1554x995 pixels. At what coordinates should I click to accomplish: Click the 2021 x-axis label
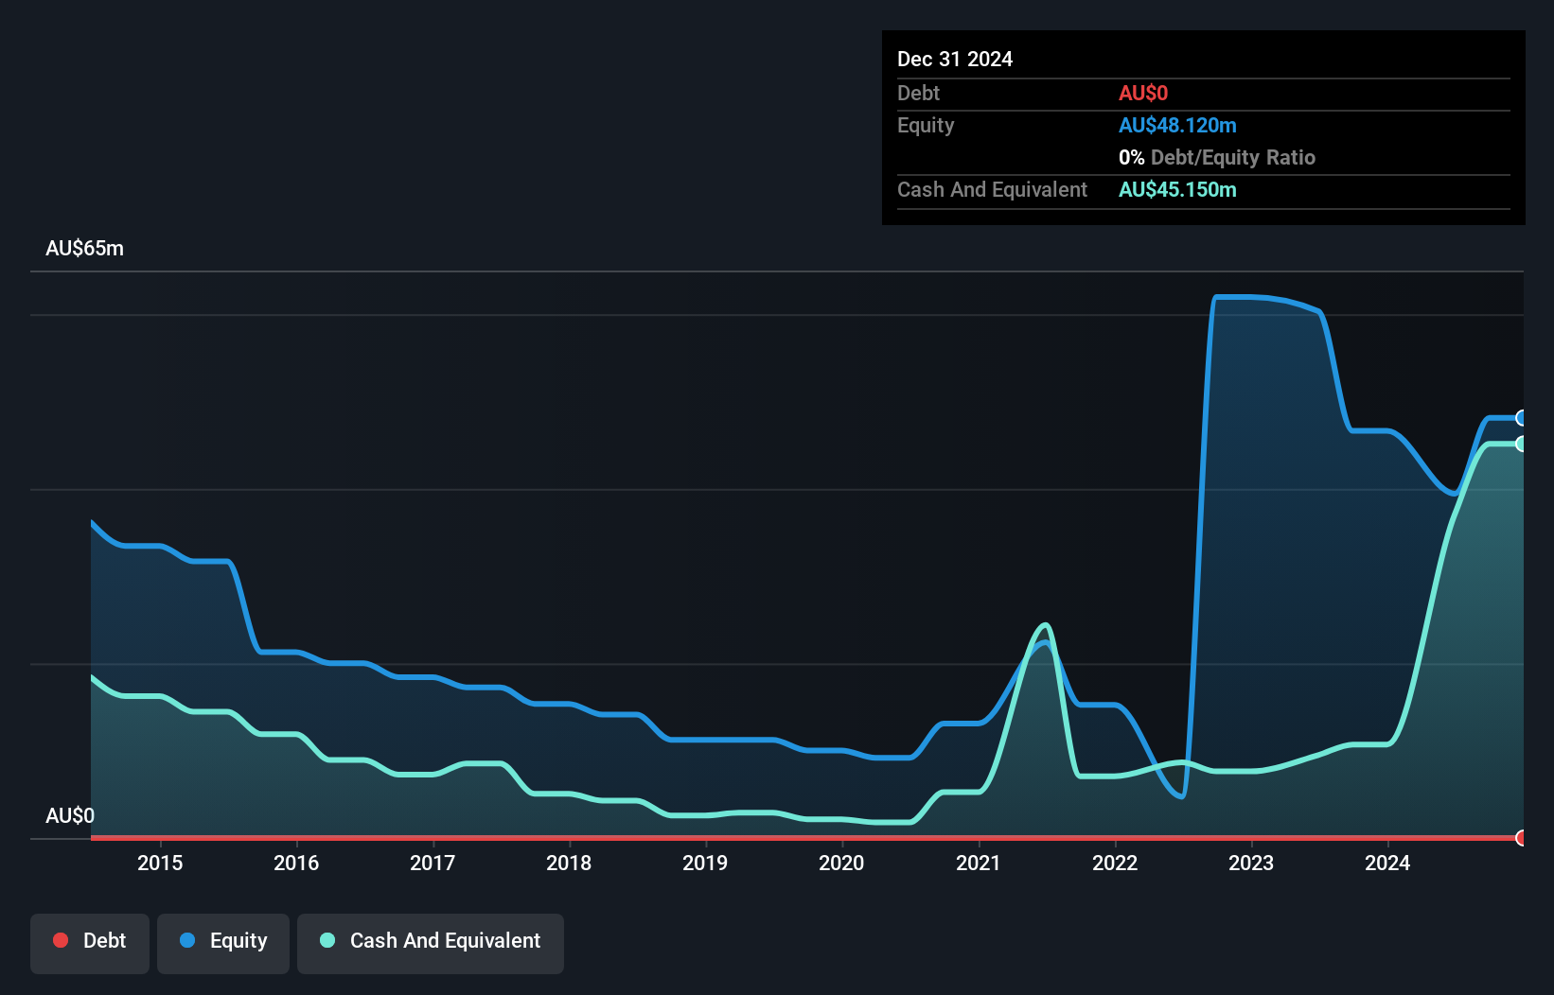click(x=978, y=863)
